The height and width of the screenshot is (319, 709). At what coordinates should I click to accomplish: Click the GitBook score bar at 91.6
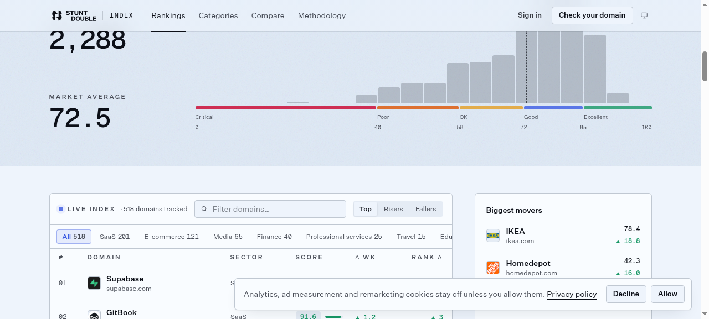(333, 316)
